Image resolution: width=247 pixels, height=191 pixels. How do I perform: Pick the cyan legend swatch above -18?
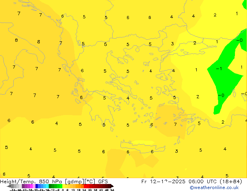pyautogui.click(x=47, y=186)
